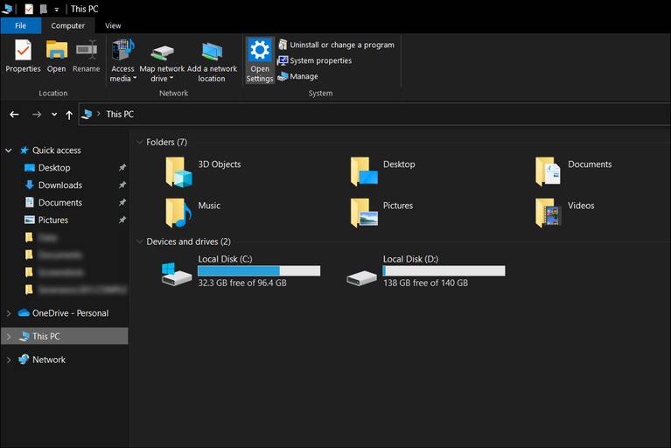The width and height of the screenshot is (671, 448).
Task: Collapse the Folders (7) group
Action: pos(139,142)
